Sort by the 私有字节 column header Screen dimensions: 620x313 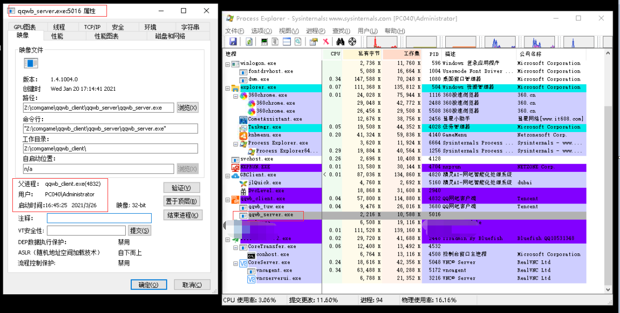(x=362, y=54)
